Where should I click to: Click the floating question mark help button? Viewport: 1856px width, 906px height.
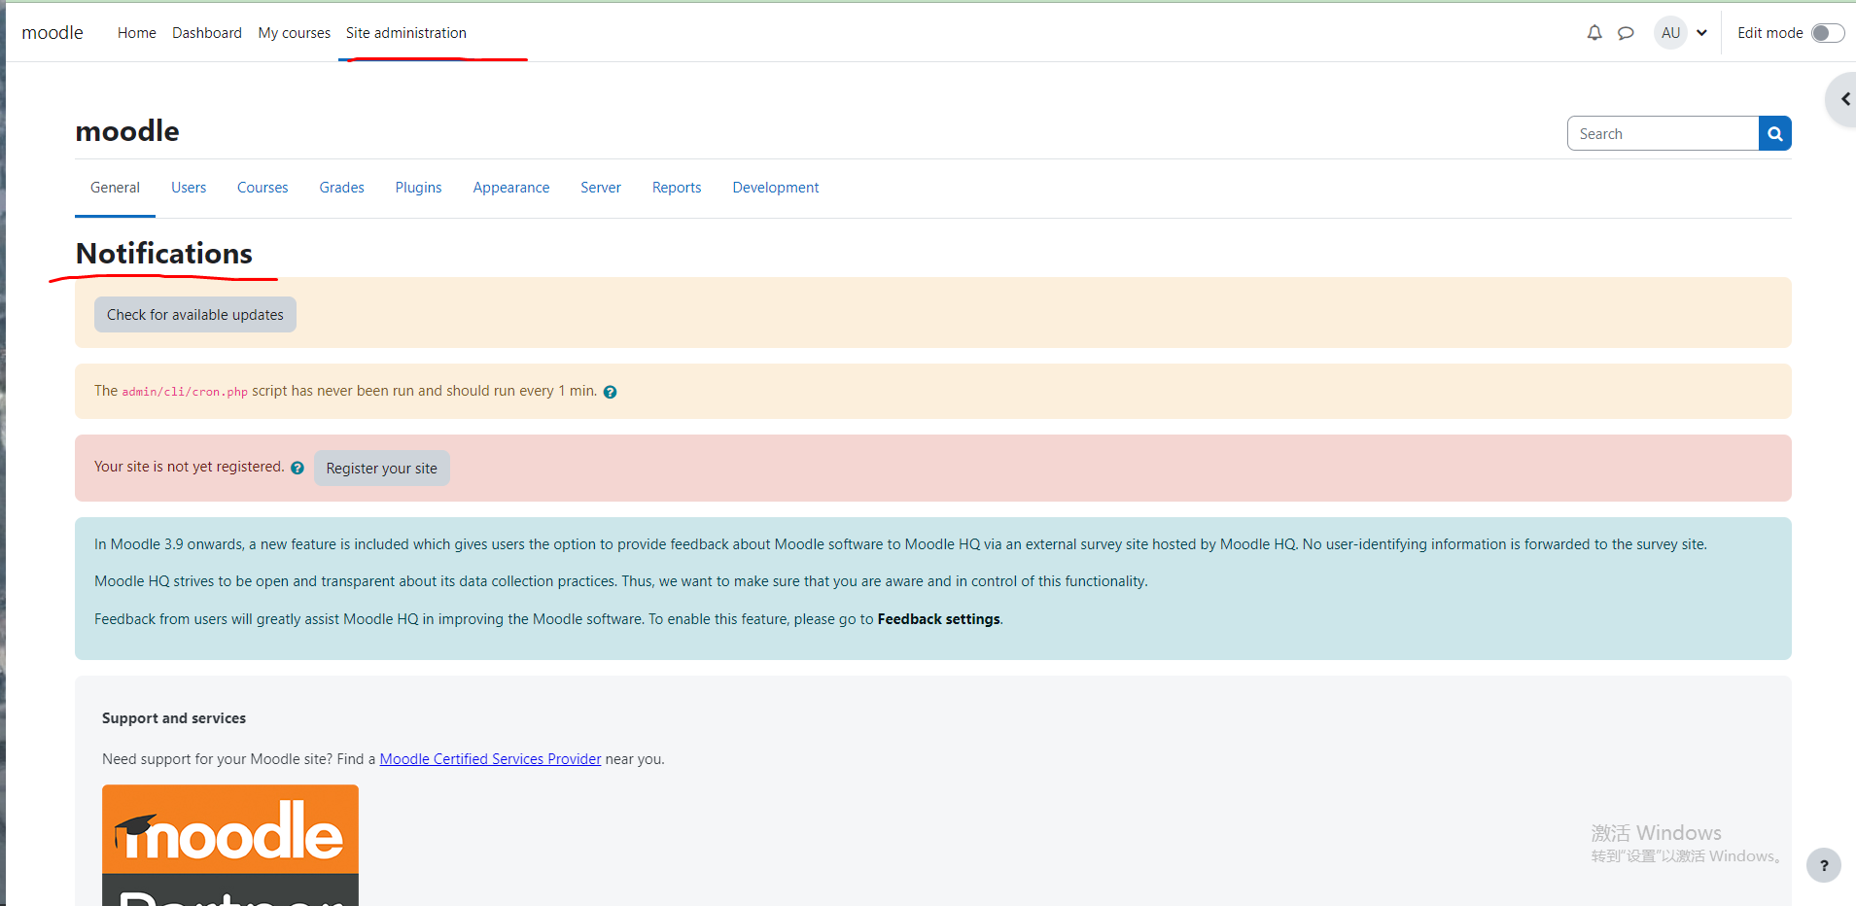click(x=1823, y=865)
